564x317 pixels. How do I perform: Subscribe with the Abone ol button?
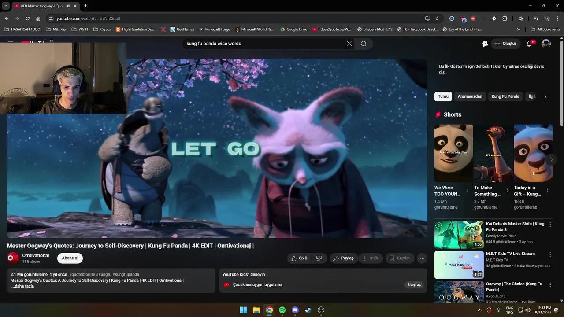(x=70, y=258)
